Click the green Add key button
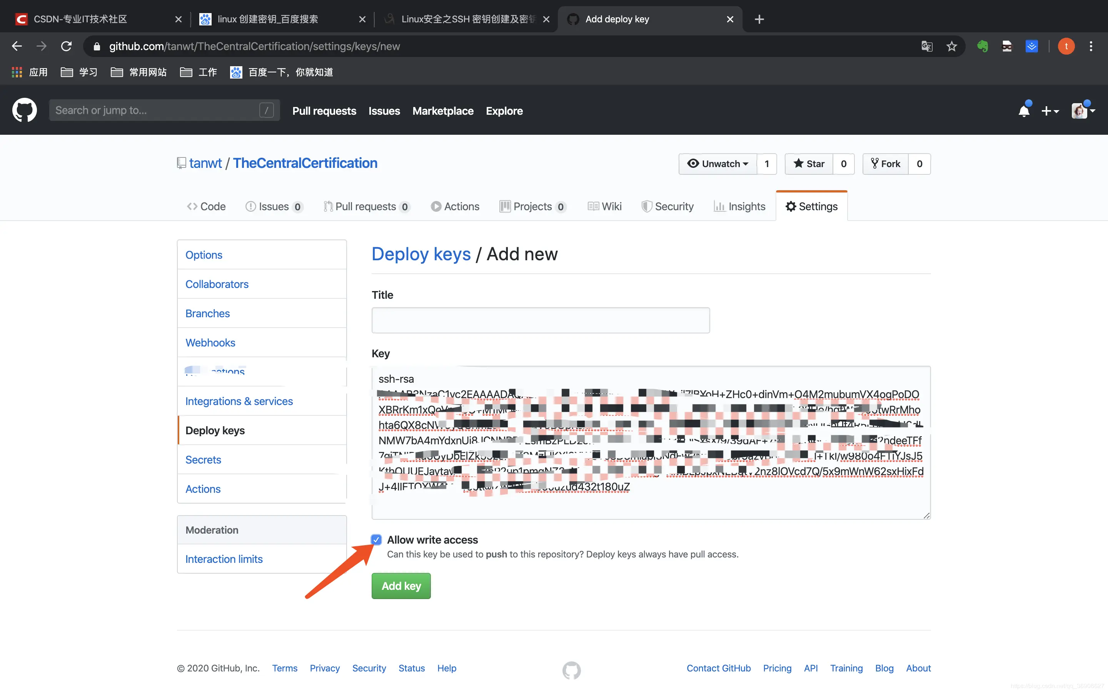Screen dimensions: 1108x693 401,586
